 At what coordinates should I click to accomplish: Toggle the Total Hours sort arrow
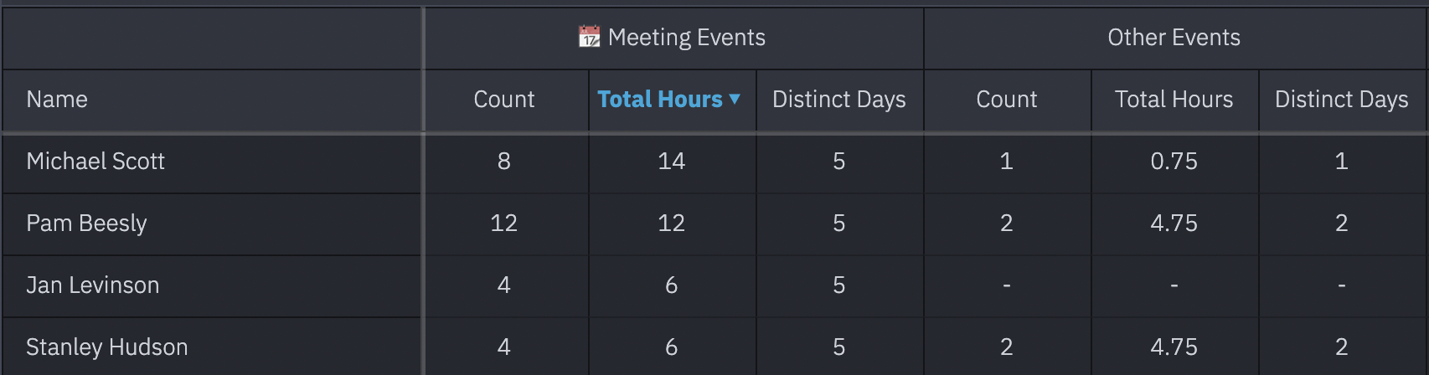[735, 99]
